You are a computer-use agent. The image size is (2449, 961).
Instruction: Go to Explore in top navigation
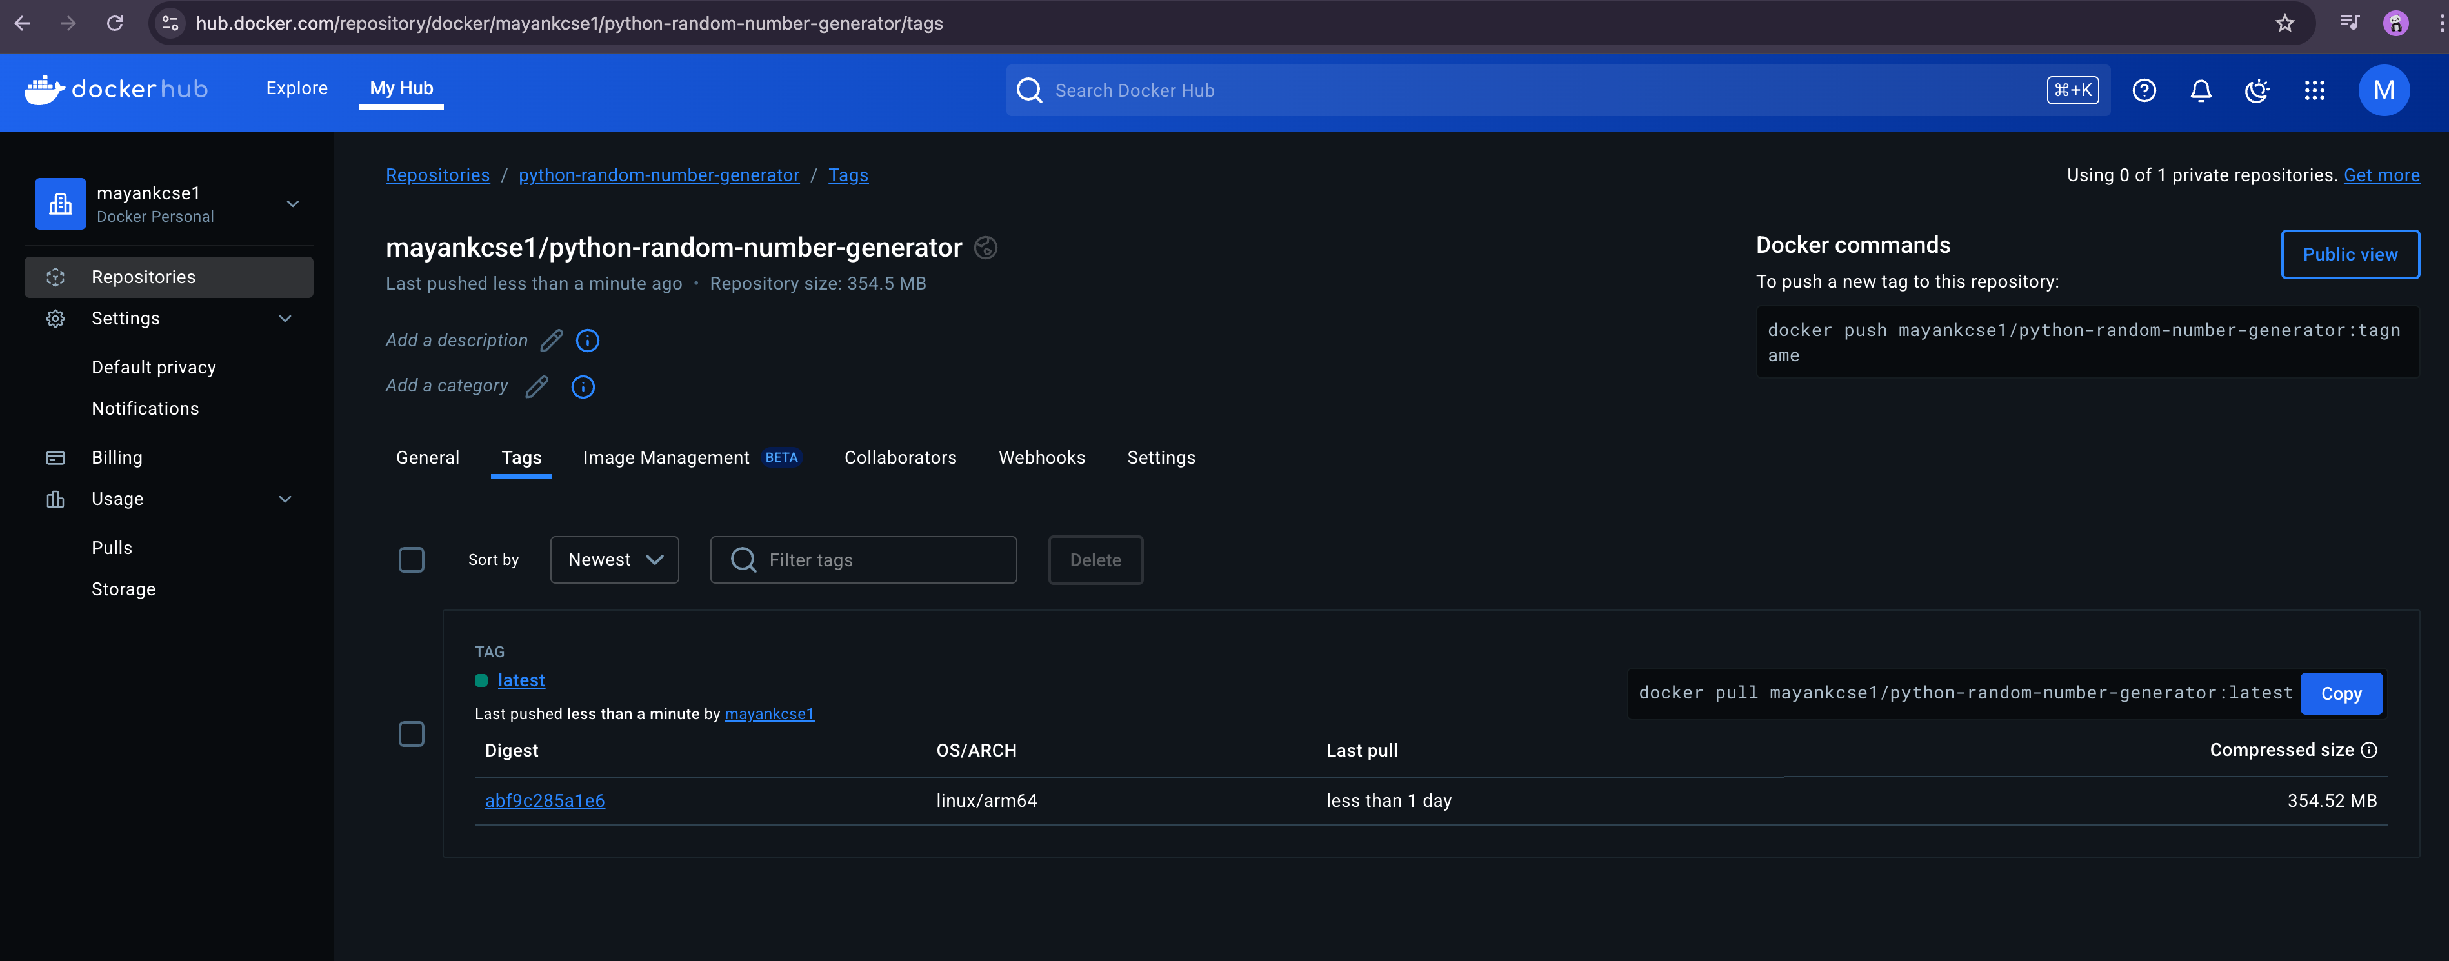[297, 88]
